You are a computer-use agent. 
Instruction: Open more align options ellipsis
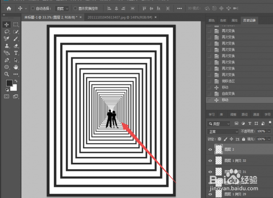(x=179, y=8)
